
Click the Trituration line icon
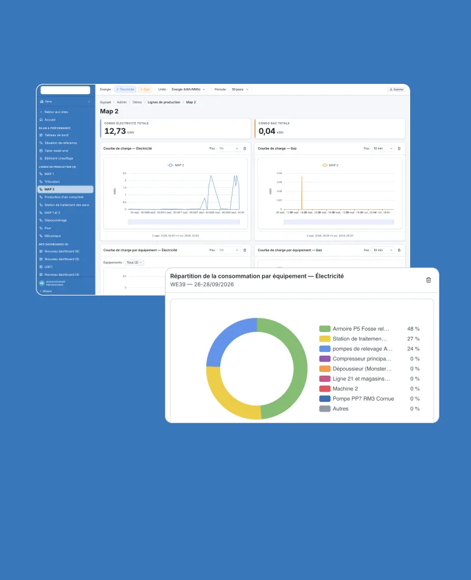41,182
